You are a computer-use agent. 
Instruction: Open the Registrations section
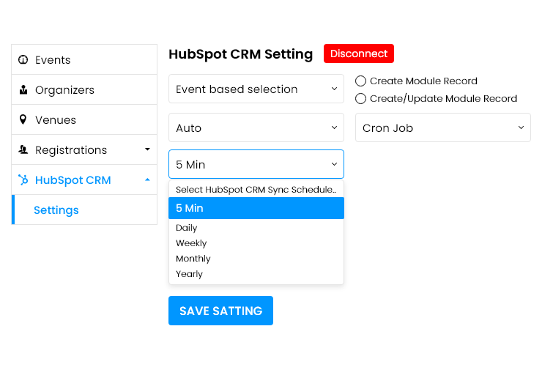click(84, 149)
